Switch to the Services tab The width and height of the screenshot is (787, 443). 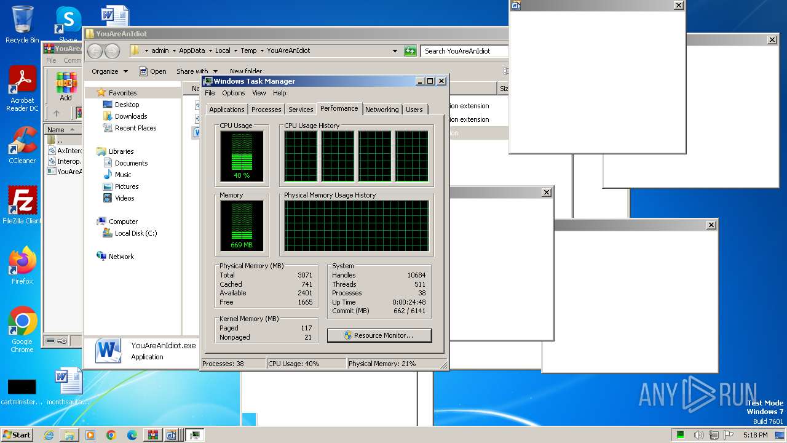pos(301,110)
